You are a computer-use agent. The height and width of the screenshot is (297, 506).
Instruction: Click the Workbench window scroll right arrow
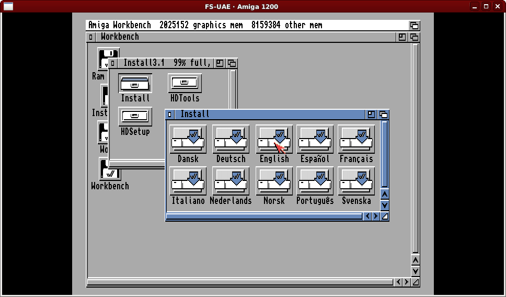[x=406, y=282]
